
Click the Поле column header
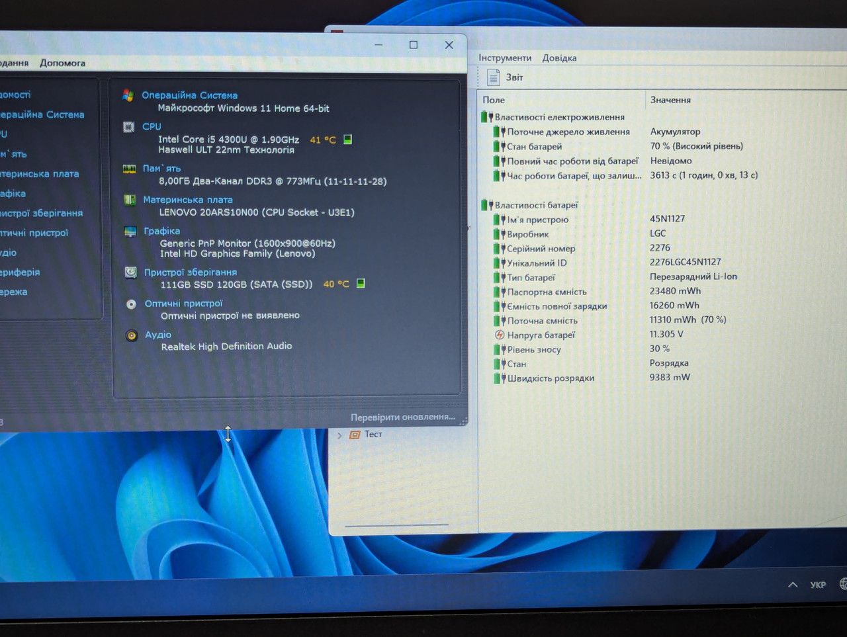coord(494,100)
